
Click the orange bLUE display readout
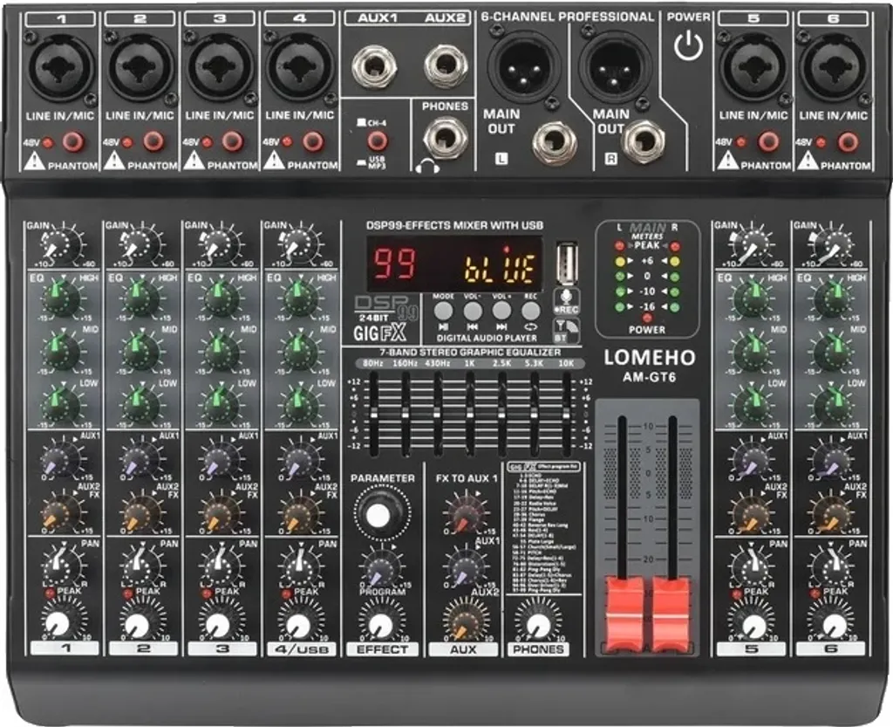(x=500, y=268)
